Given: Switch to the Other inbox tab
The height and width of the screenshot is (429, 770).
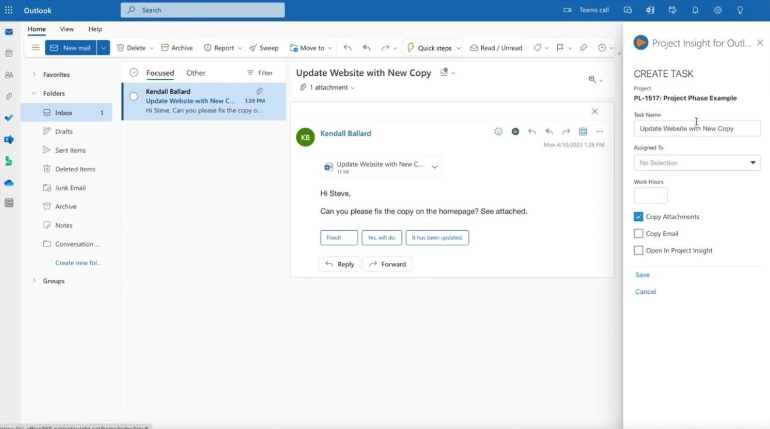Looking at the screenshot, I should tap(196, 73).
